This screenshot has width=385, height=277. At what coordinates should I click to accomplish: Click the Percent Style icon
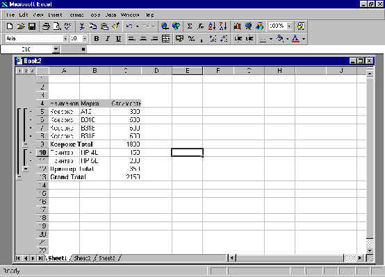191,38
